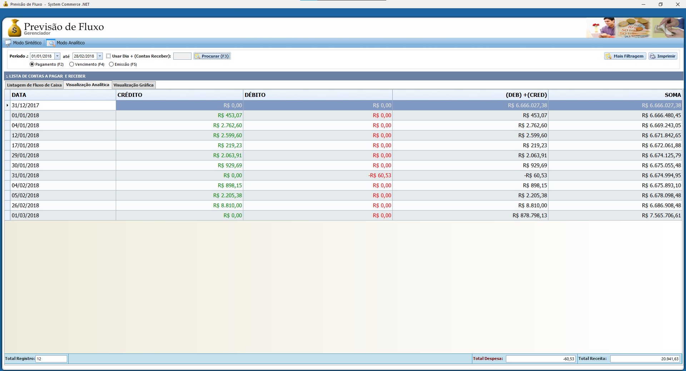
Task: Open the Visualização Gráfica tab
Action: point(133,85)
